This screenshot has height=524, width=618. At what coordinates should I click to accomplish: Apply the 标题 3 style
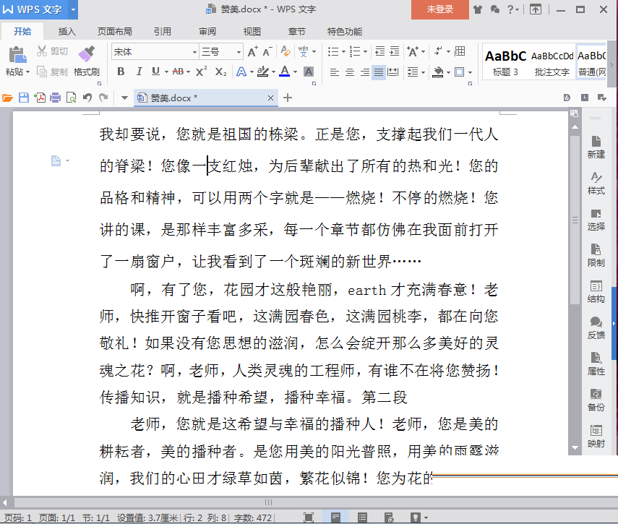[x=505, y=62]
